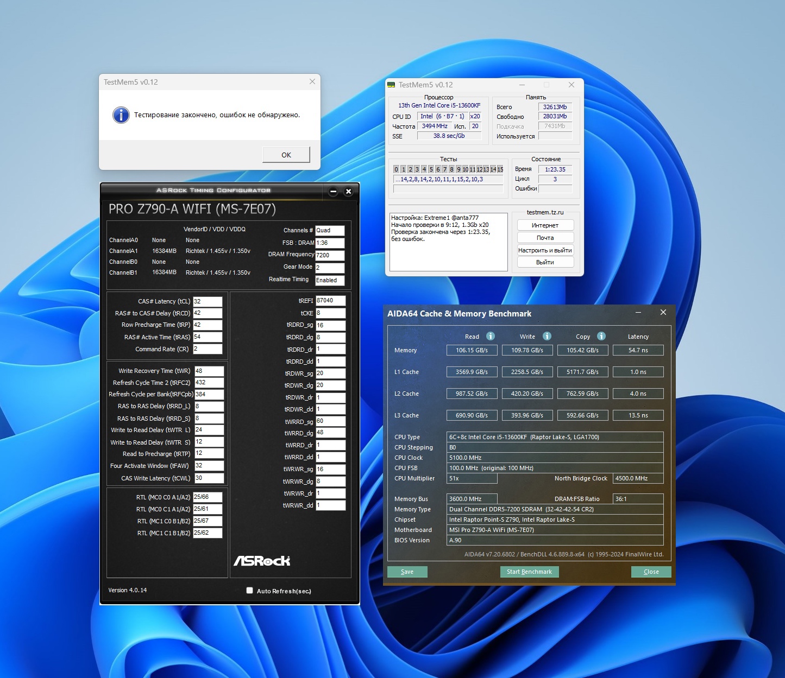Click the TestMem5 log text area
This screenshot has height=678, width=785.
click(x=449, y=242)
